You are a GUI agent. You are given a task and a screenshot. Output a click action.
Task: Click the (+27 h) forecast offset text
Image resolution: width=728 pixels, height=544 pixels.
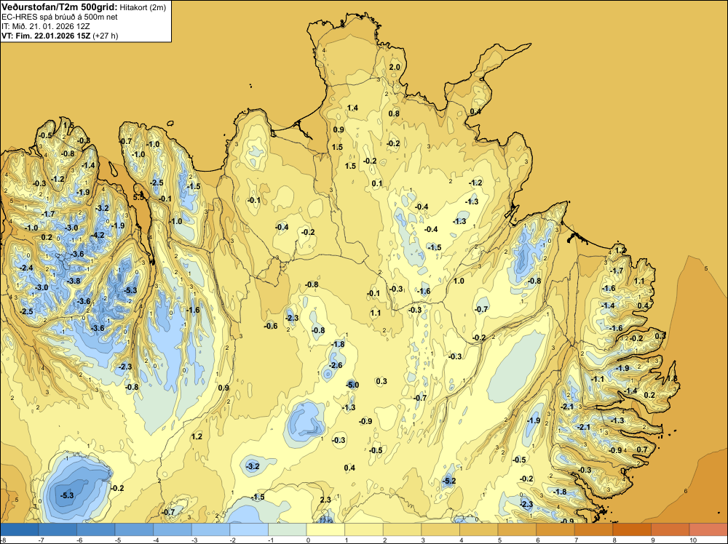[x=106, y=36]
